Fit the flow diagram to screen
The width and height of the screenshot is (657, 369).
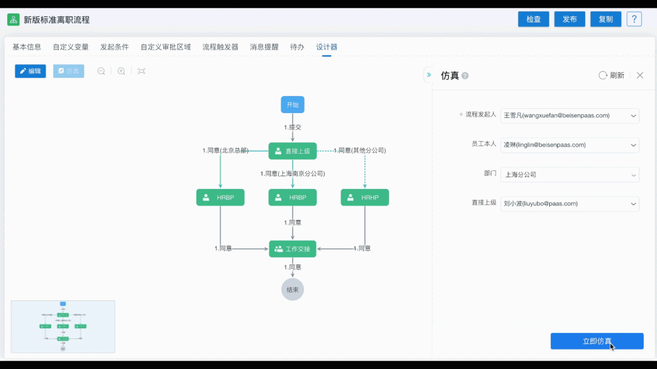[141, 71]
